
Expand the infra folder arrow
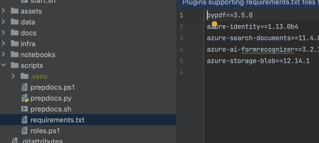pos(4,44)
